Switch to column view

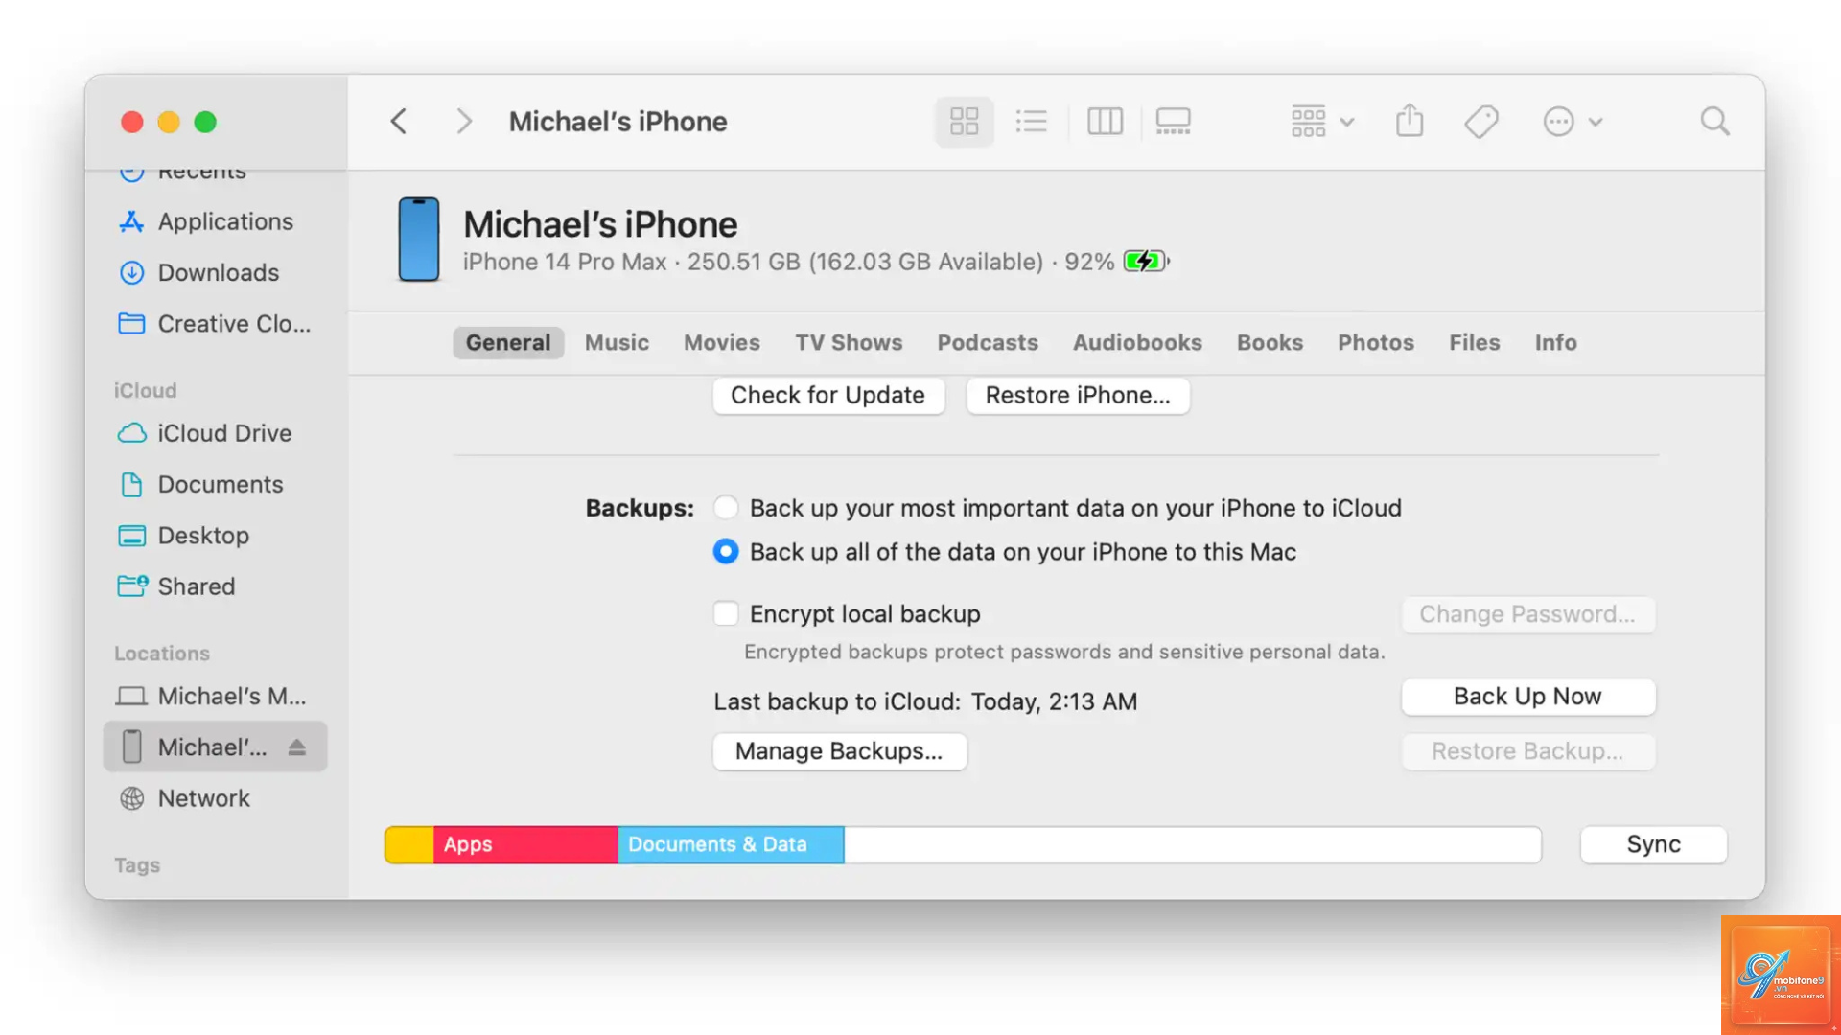pos(1105,122)
